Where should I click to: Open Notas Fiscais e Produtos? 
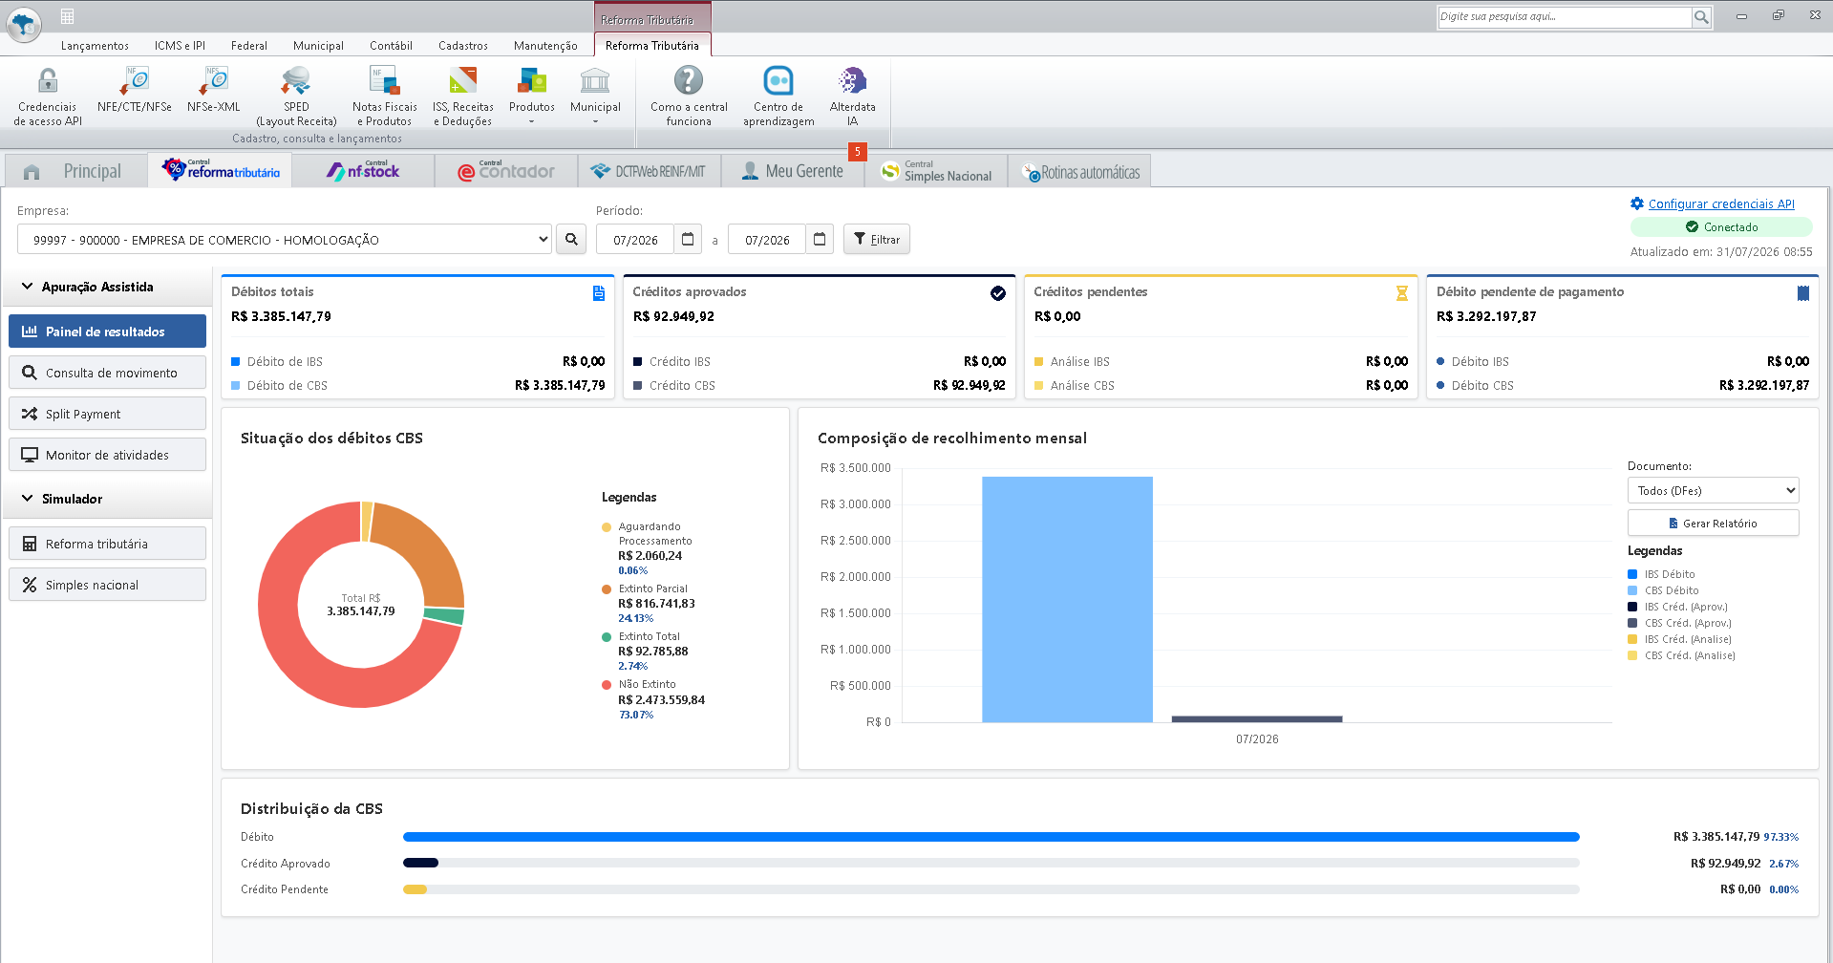(x=385, y=96)
